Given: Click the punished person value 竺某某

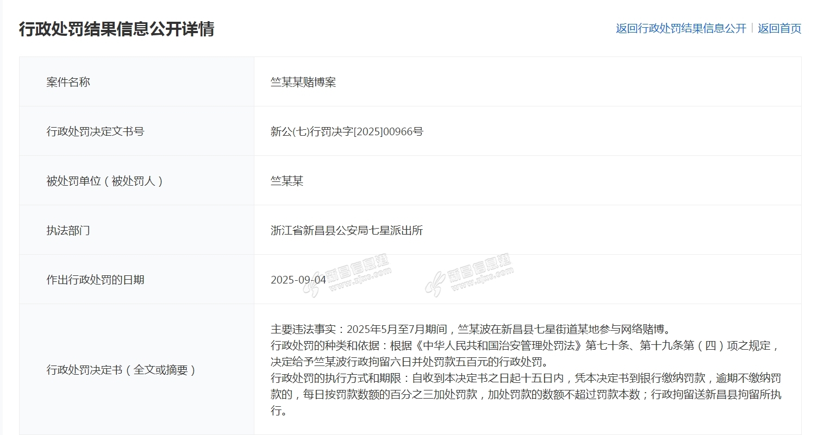Looking at the screenshot, I should (287, 181).
